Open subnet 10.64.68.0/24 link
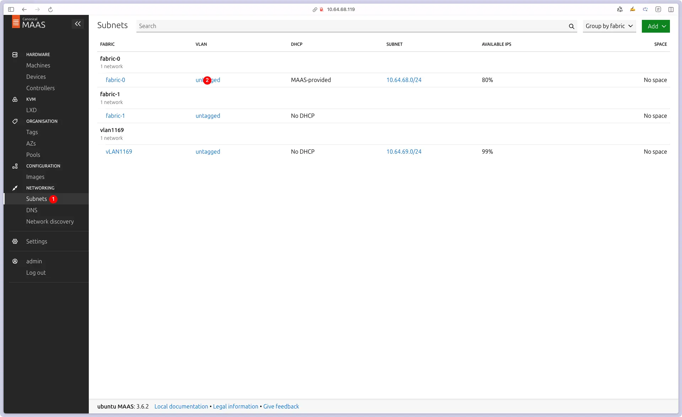Image resolution: width=682 pixels, height=417 pixels. (x=404, y=80)
